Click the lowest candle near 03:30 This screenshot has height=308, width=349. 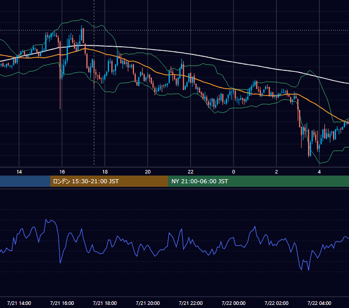coord(309,142)
